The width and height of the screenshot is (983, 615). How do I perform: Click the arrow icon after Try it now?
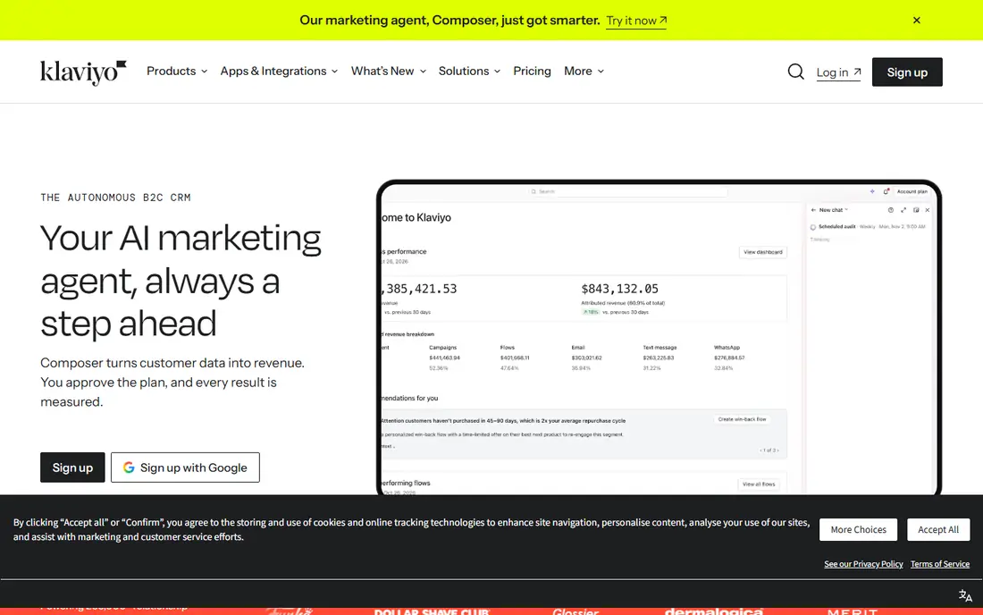pyautogui.click(x=663, y=20)
